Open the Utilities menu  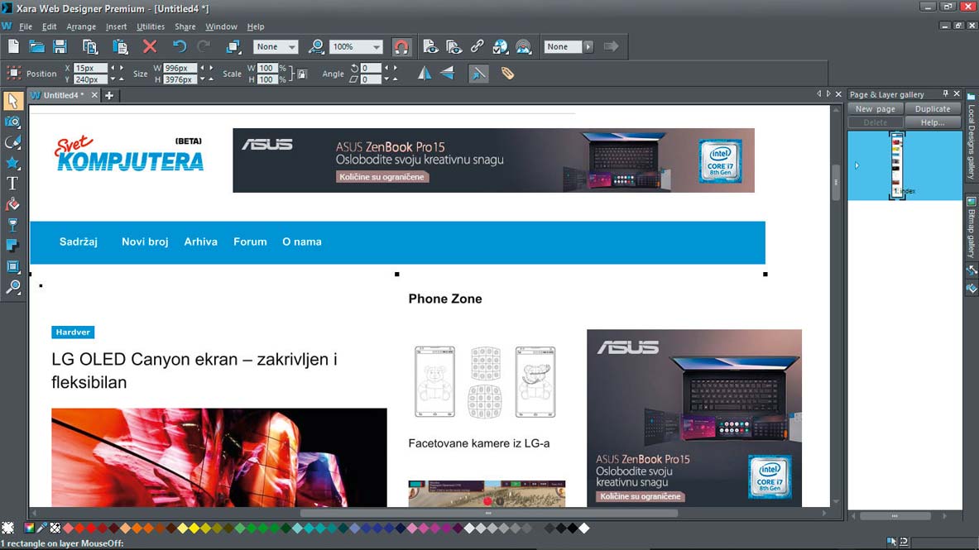[x=151, y=26]
